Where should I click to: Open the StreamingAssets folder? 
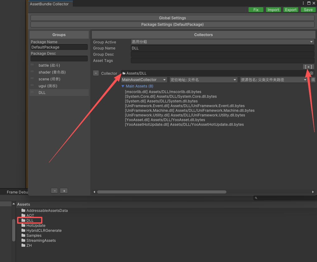click(39, 241)
